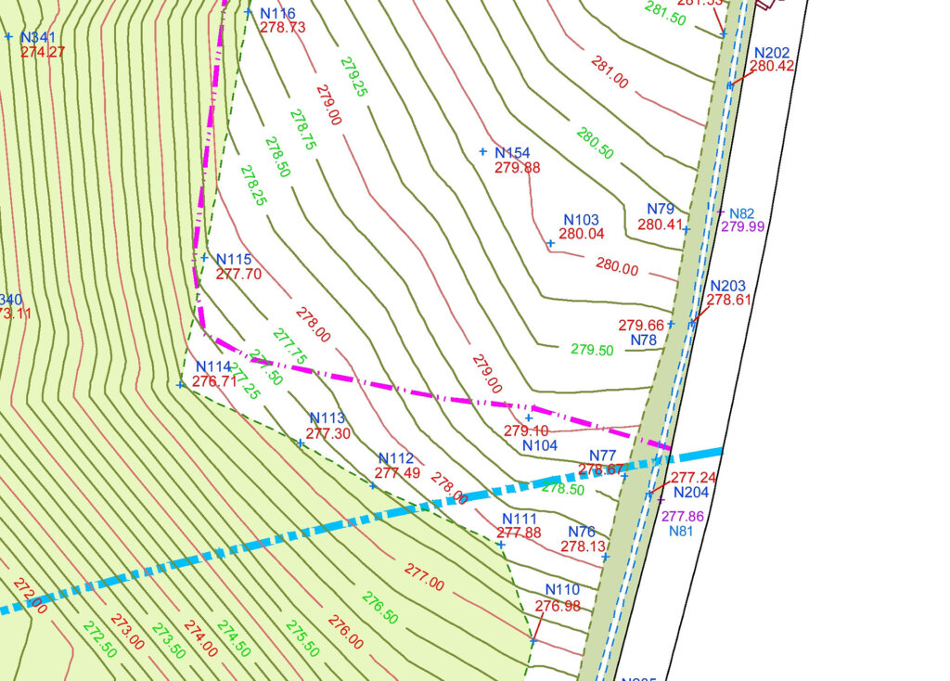Select the N154 survey point marker
This screenshot has width=950, height=681.
(x=482, y=151)
